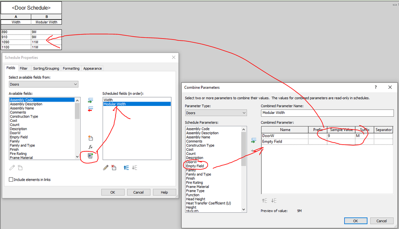Click the Suffix cell containing M in the DoorW row
This screenshot has width=399, height=229.
pos(364,136)
